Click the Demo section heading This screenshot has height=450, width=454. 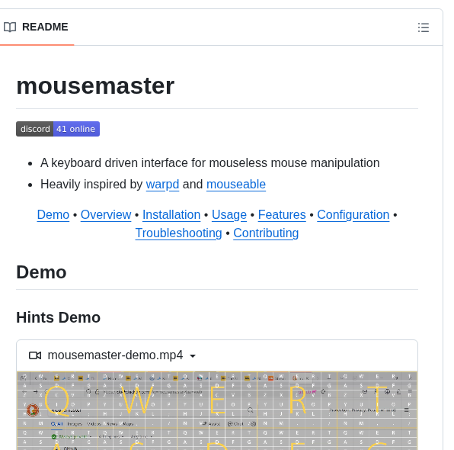point(41,272)
